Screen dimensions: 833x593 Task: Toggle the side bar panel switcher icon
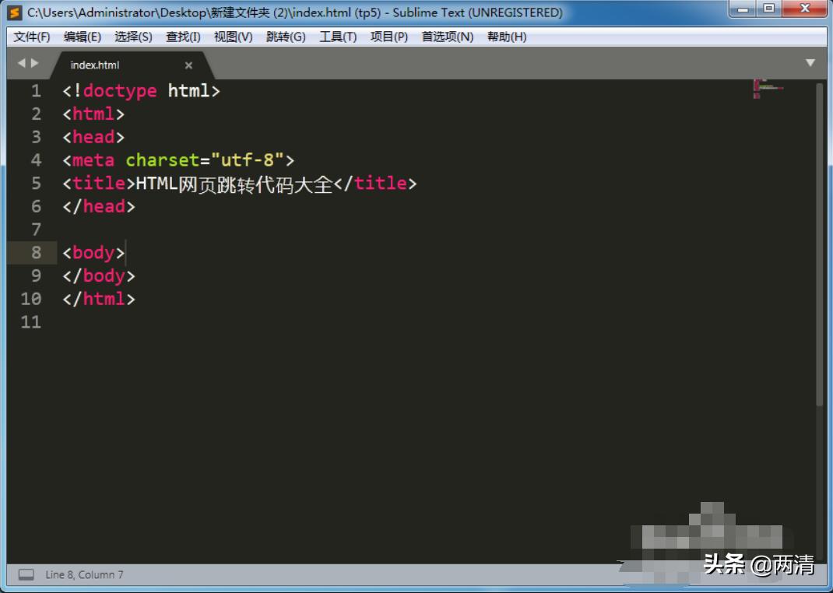pos(26,574)
